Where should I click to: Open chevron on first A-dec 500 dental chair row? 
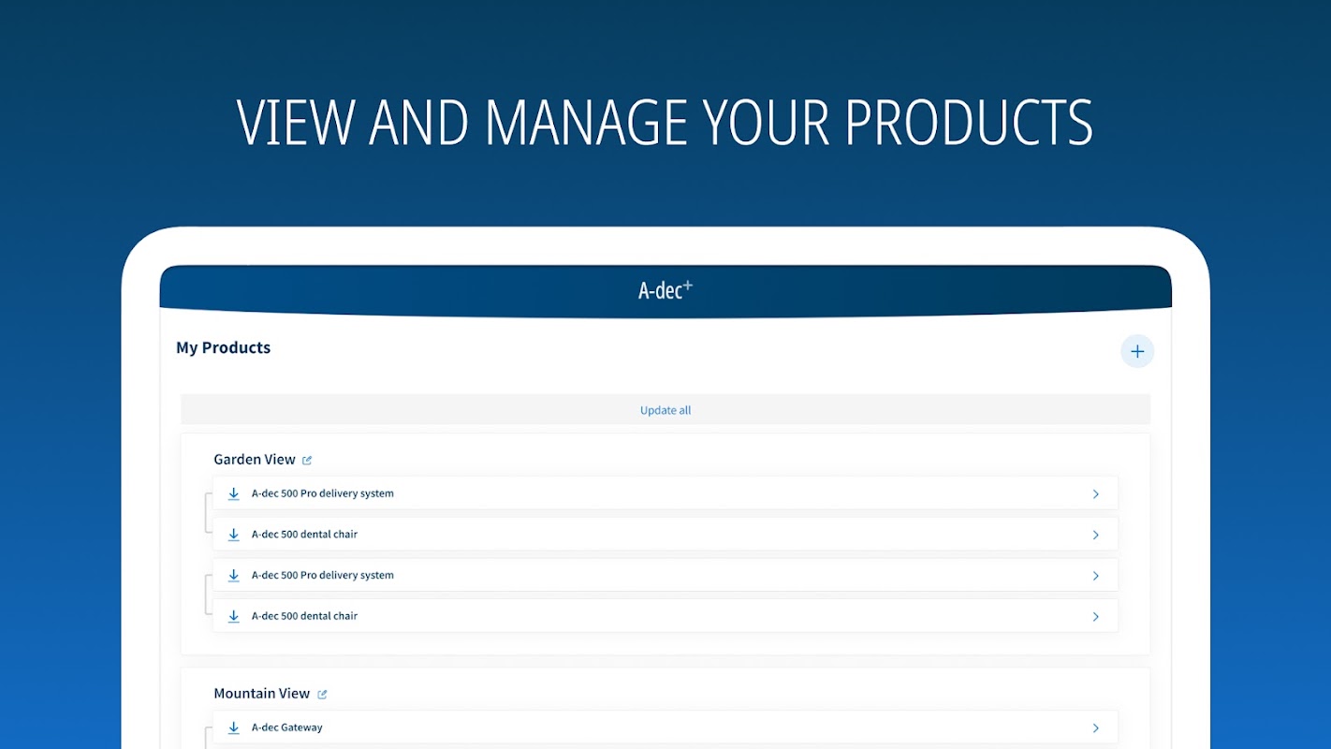point(1096,536)
